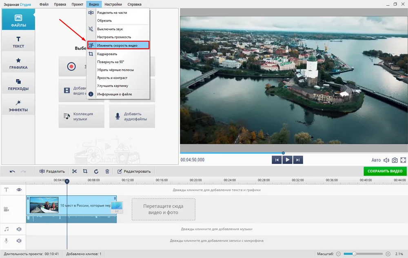Open the Справка menu
The height and width of the screenshot is (258, 408).
[135, 4]
